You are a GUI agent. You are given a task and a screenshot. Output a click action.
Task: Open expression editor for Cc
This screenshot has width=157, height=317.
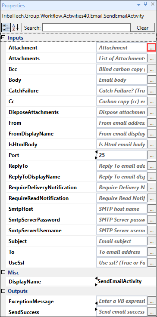click(151, 102)
